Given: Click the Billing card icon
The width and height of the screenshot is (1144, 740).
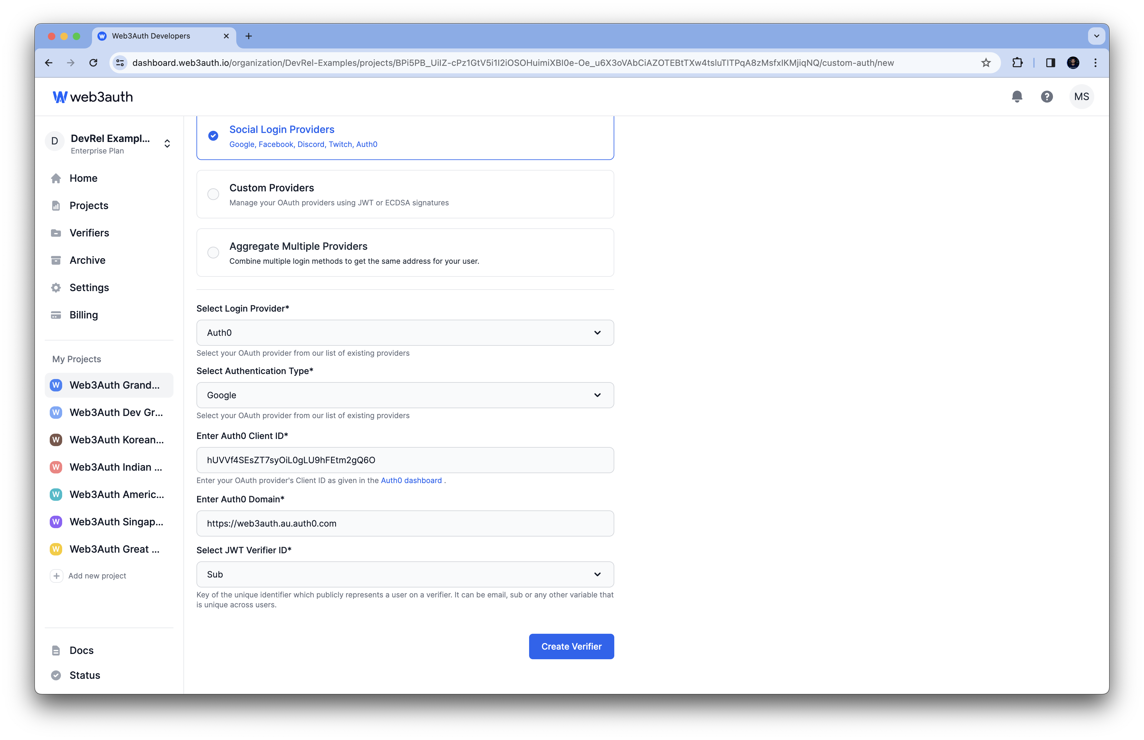Looking at the screenshot, I should point(56,315).
